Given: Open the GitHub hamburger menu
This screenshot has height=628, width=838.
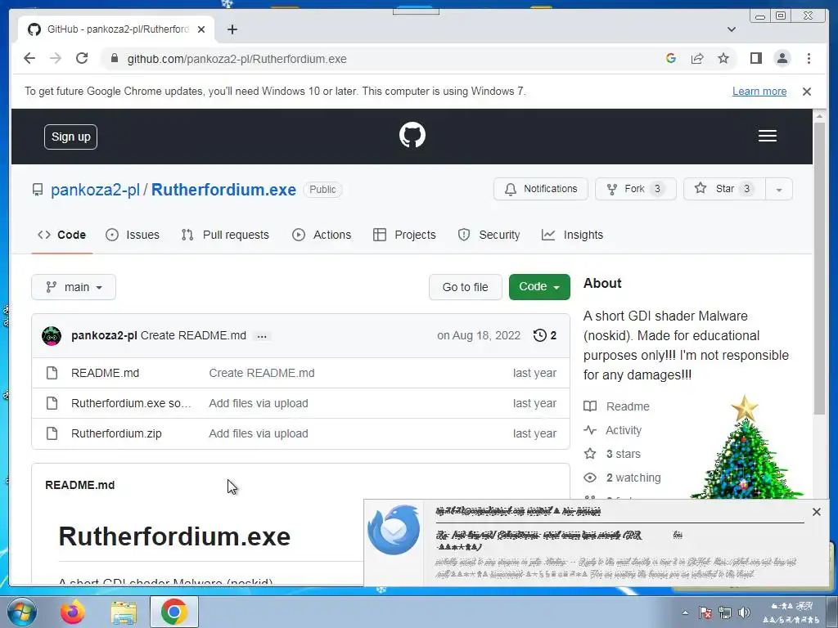Looking at the screenshot, I should point(767,136).
